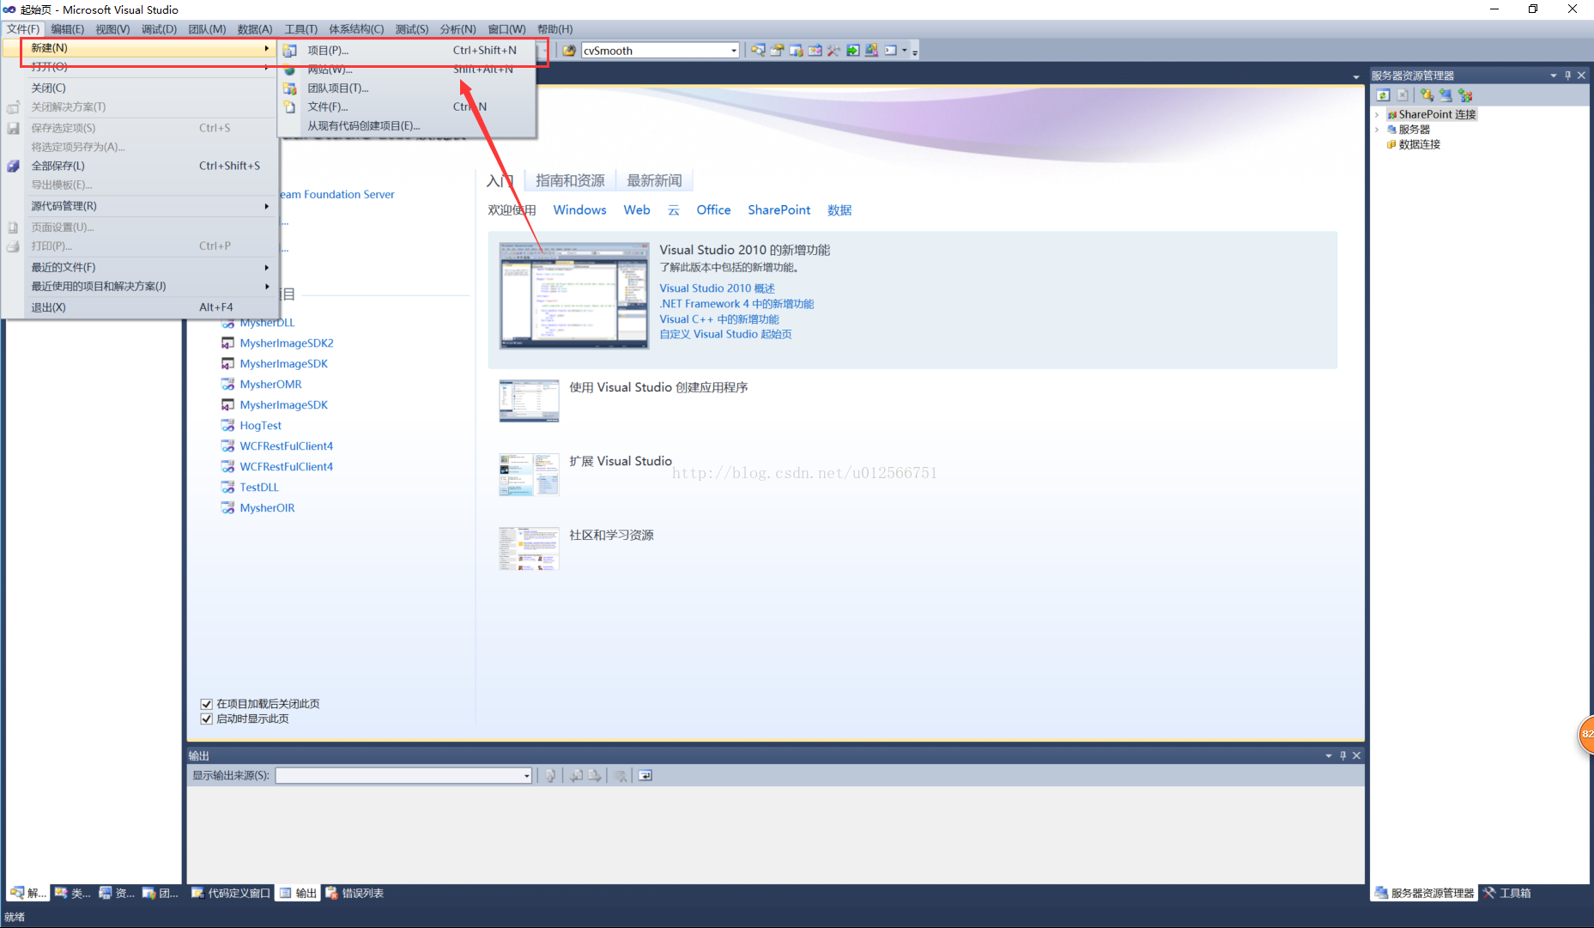Click Code Definition Window tab icon
The width and height of the screenshot is (1594, 928).
(197, 893)
